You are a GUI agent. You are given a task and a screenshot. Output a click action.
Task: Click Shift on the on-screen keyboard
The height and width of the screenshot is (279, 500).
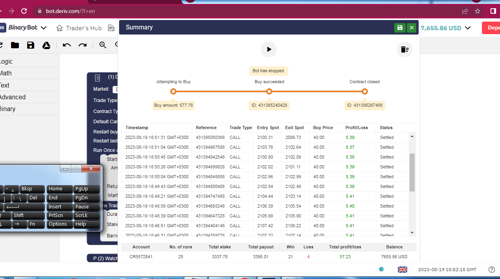28,215
